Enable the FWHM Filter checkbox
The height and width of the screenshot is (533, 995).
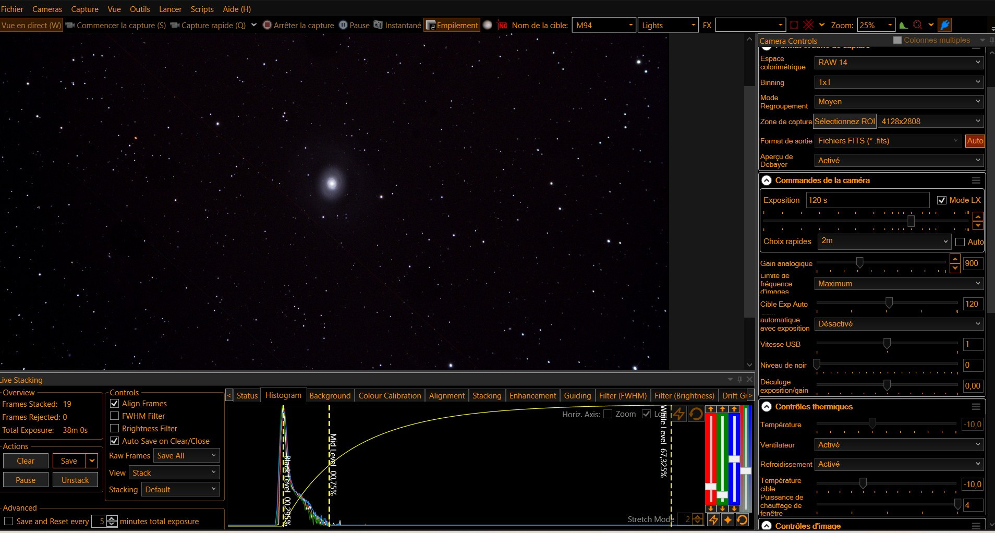pos(115,416)
